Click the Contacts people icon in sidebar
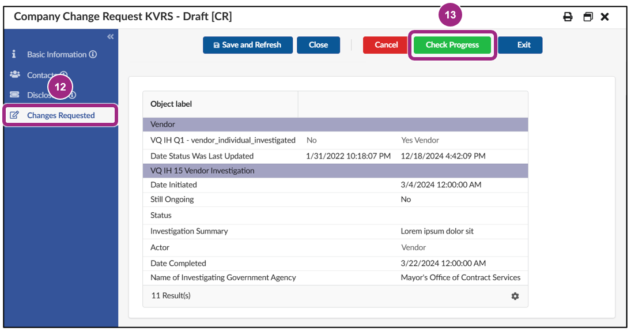The image size is (631, 331). tap(15, 75)
